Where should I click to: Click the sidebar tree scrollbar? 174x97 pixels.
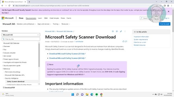pyautogui.click(x=39, y=55)
